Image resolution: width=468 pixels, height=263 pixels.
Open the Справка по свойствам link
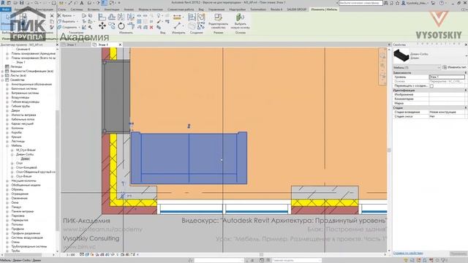click(408, 254)
